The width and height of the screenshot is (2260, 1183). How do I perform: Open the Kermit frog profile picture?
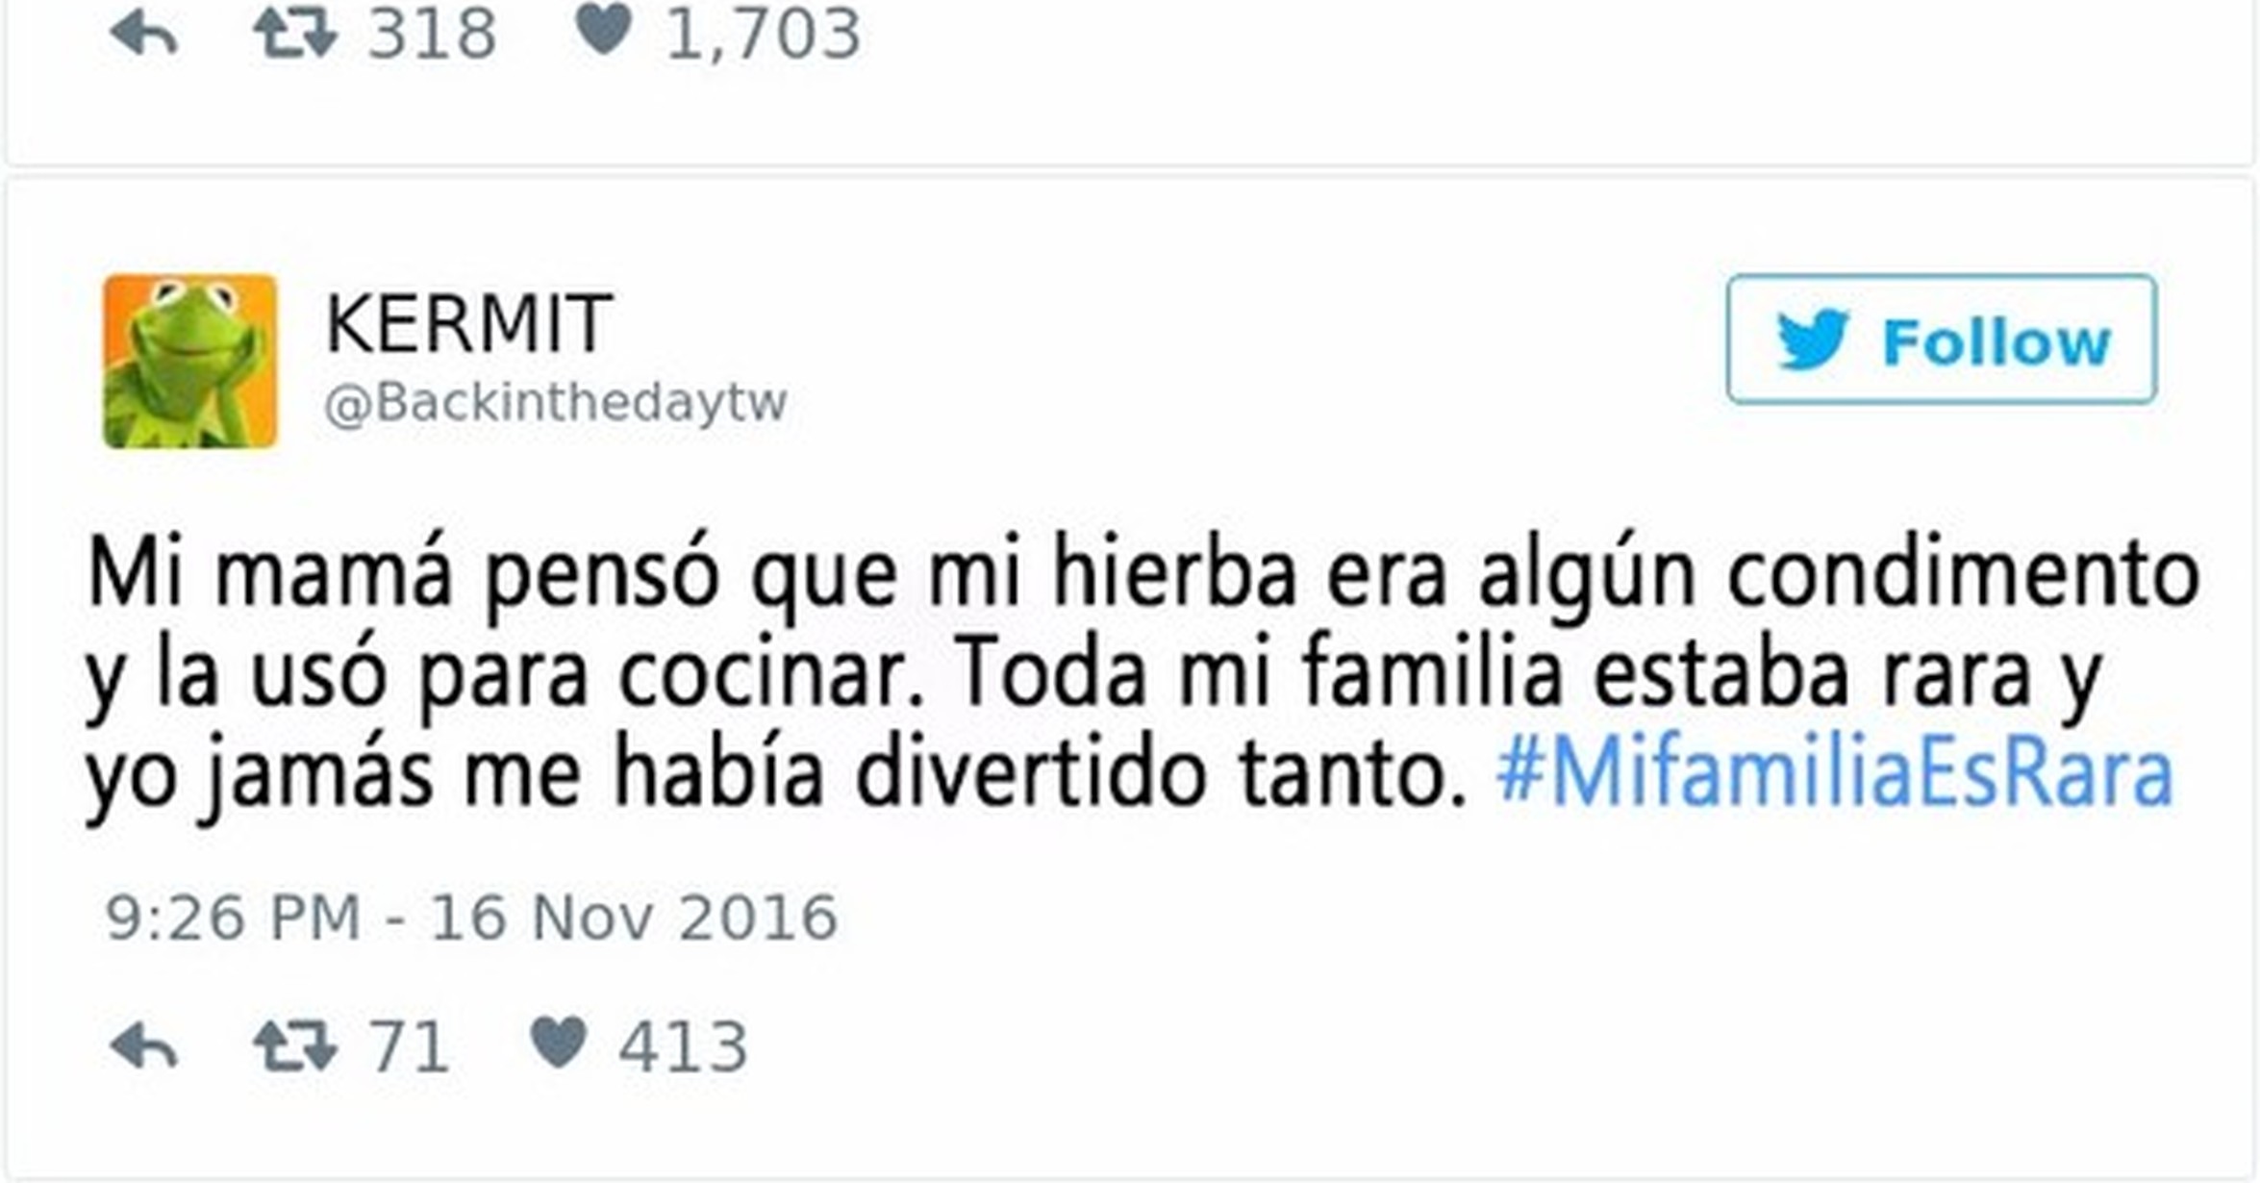tap(190, 362)
